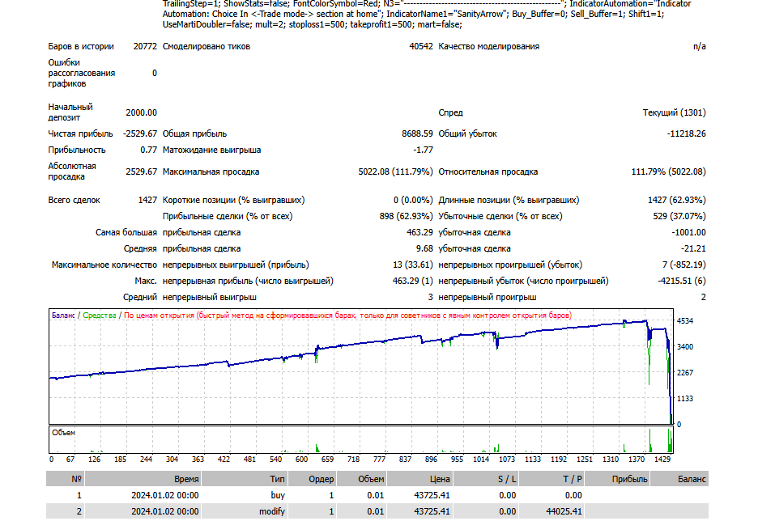Click the 'Матожидание выигрыша' label
The image size is (775, 521).
(x=211, y=150)
